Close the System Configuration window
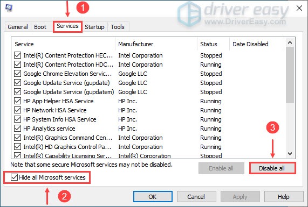 [299, 8]
